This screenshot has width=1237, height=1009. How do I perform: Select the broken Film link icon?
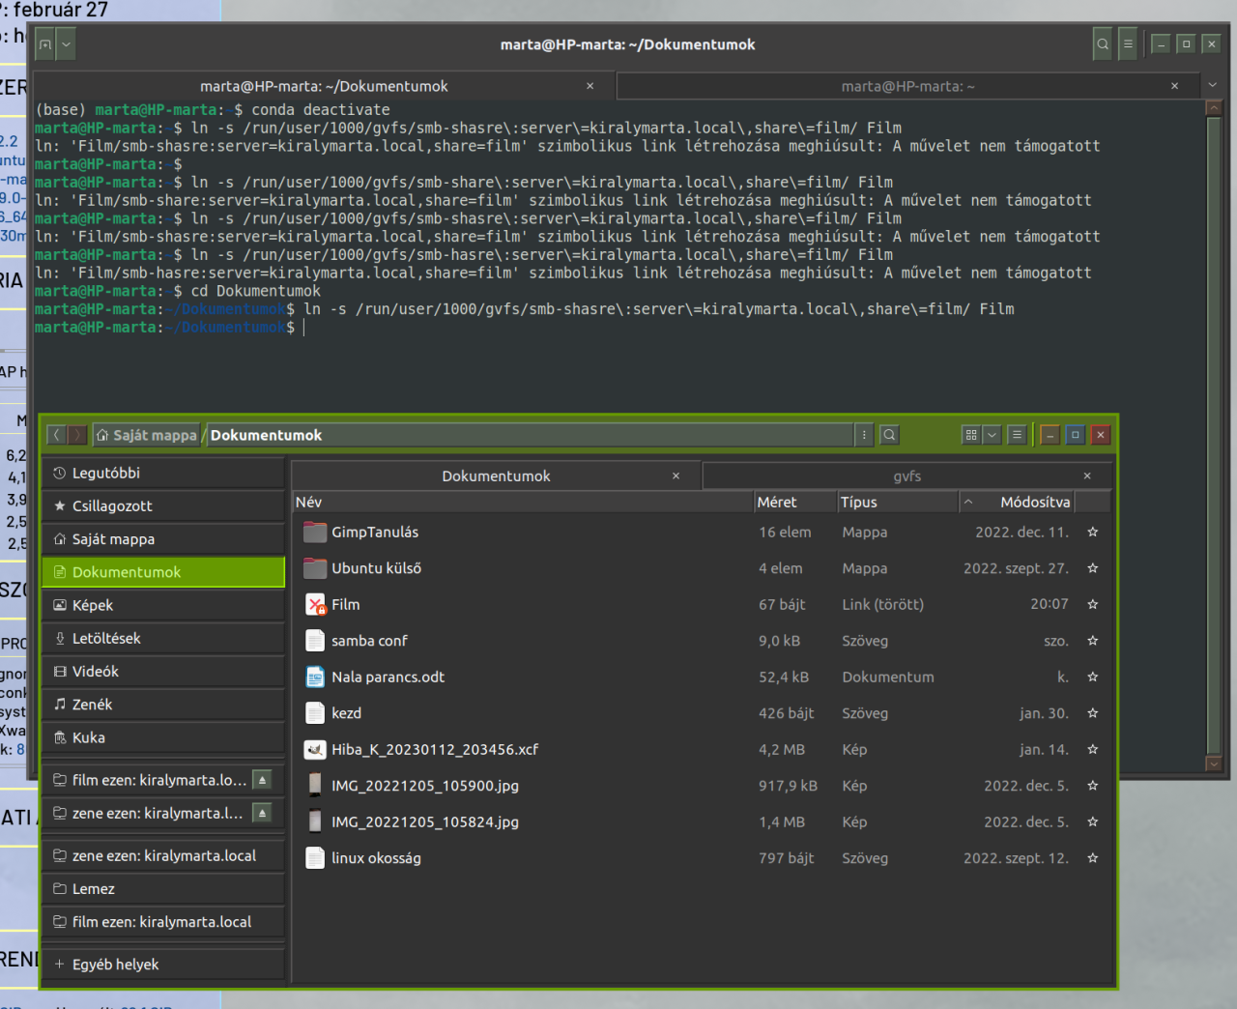315,605
